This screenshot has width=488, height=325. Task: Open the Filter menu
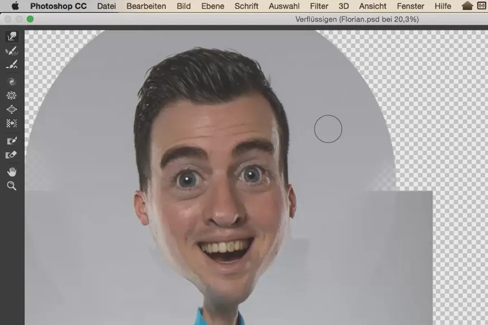coord(319,6)
